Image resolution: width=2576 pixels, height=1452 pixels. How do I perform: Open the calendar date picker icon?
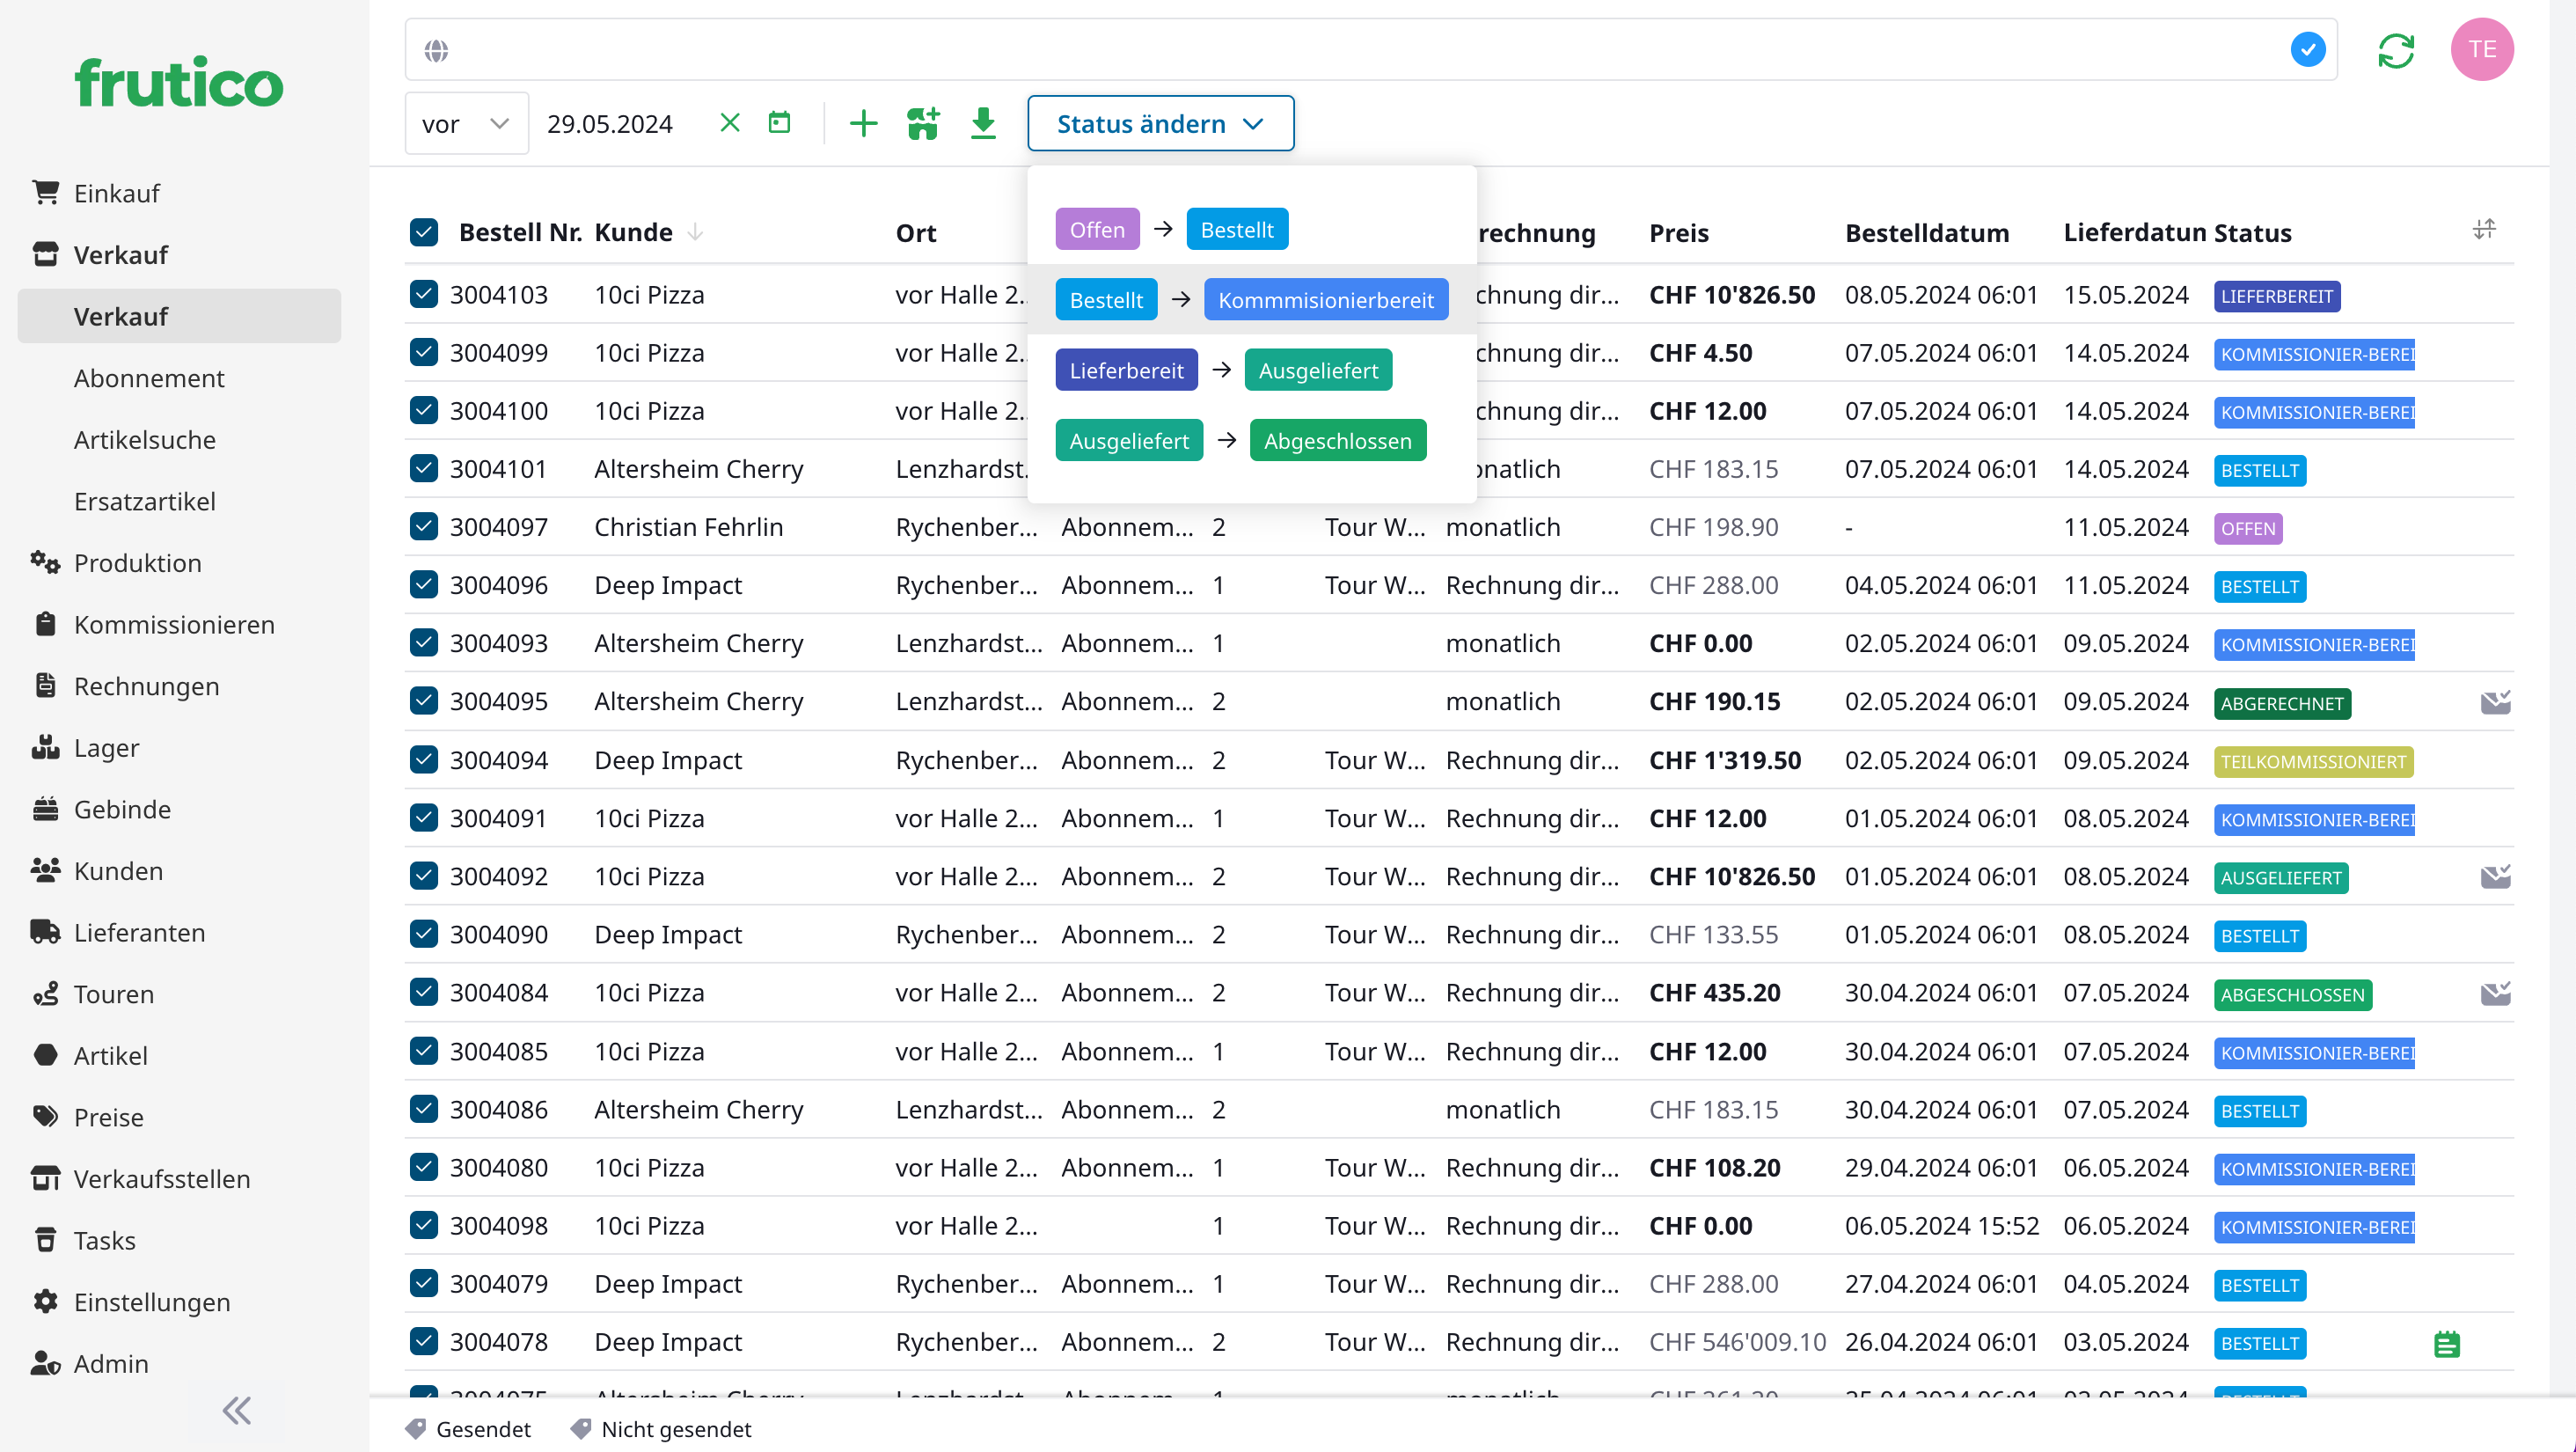click(x=779, y=123)
